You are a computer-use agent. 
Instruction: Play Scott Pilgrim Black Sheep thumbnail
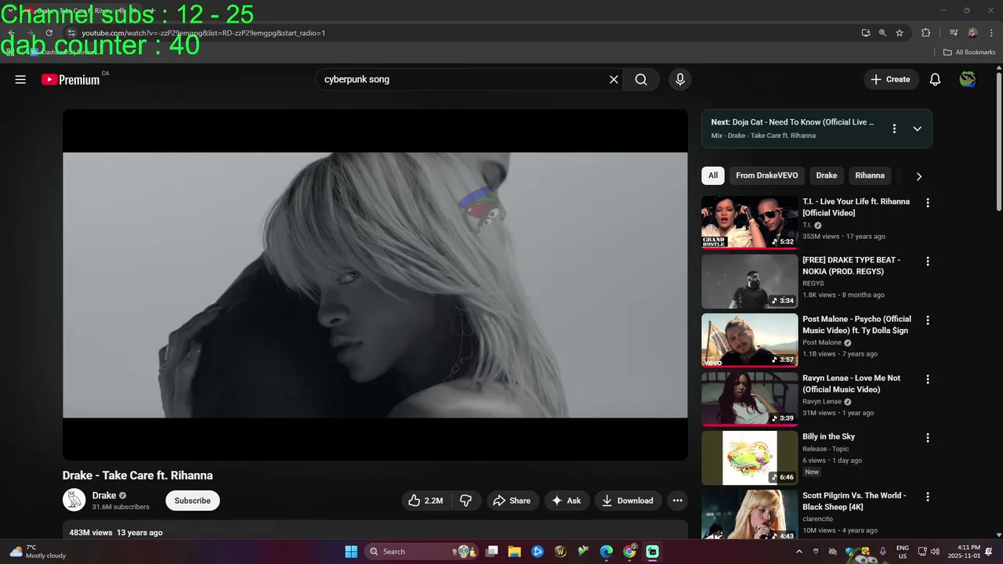click(749, 514)
